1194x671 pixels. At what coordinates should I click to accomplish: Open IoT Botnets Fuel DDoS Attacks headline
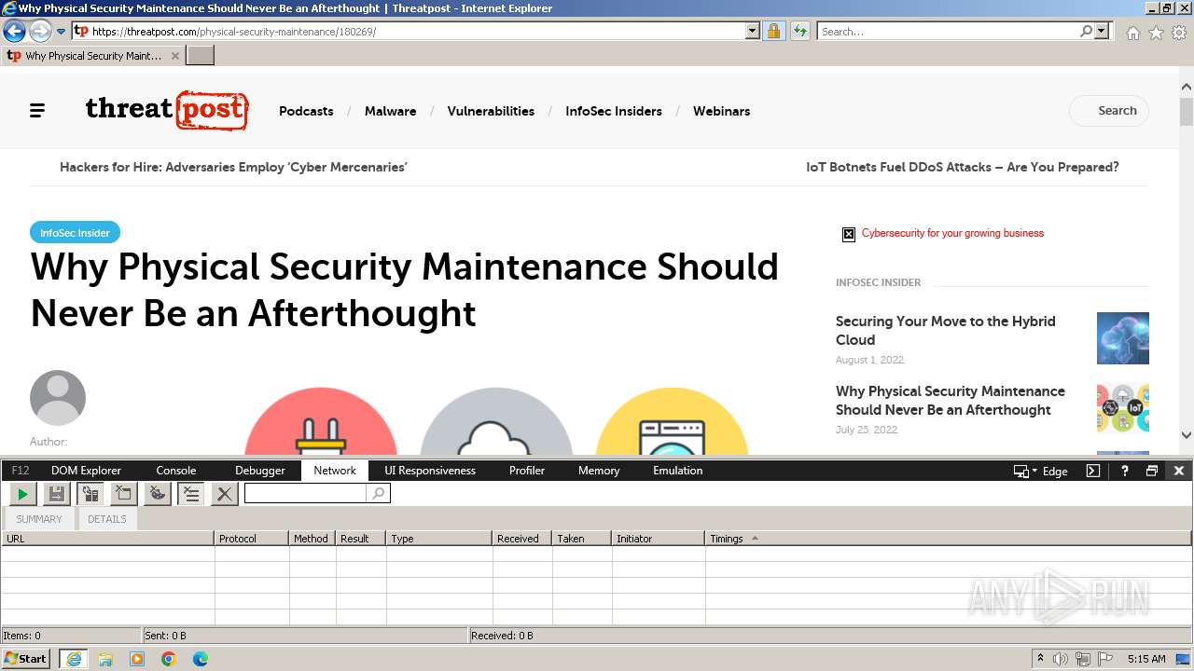963,167
